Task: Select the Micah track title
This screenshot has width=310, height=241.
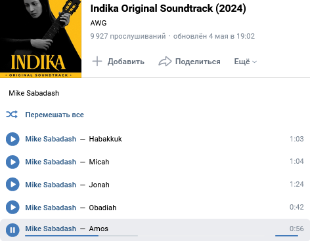Action: click(99, 162)
